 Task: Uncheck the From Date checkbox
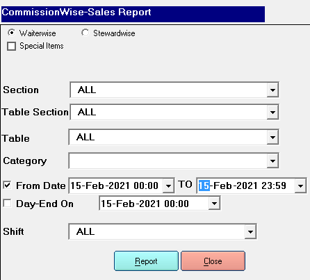pos(7,186)
